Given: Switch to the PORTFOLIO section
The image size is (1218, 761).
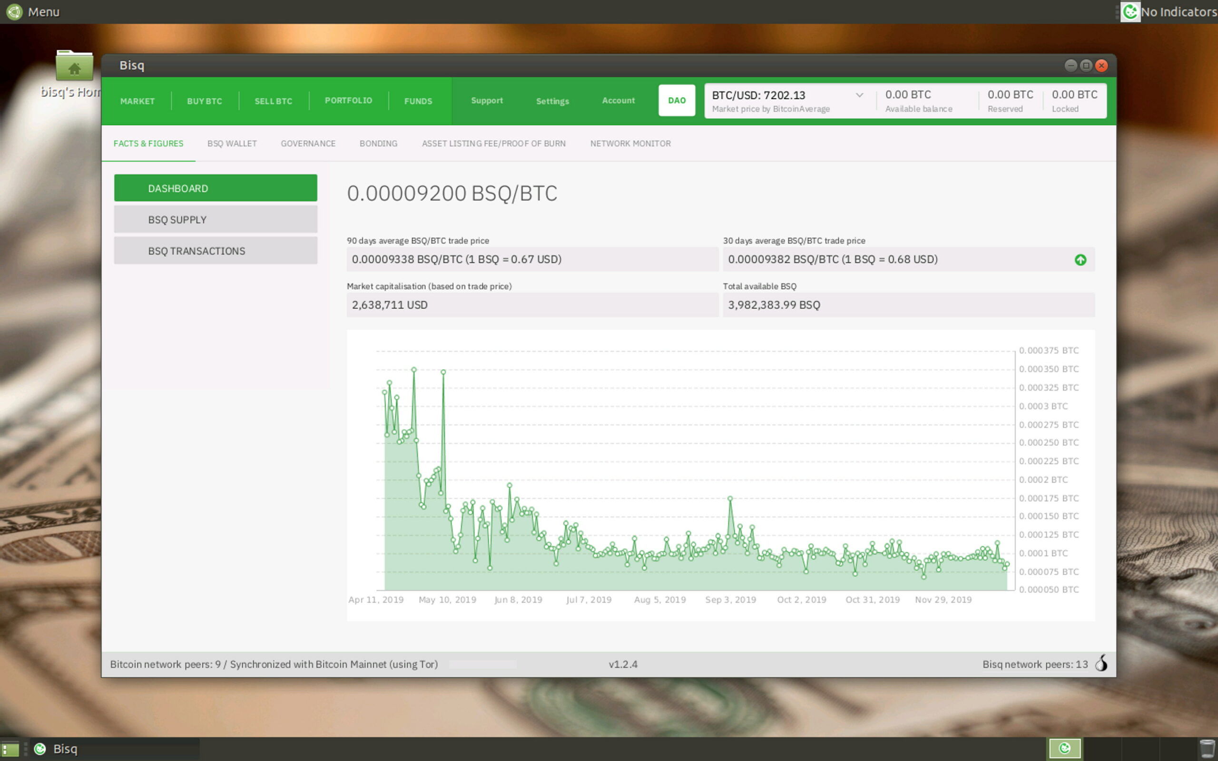Looking at the screenshot, I should (x=348, y=100).
